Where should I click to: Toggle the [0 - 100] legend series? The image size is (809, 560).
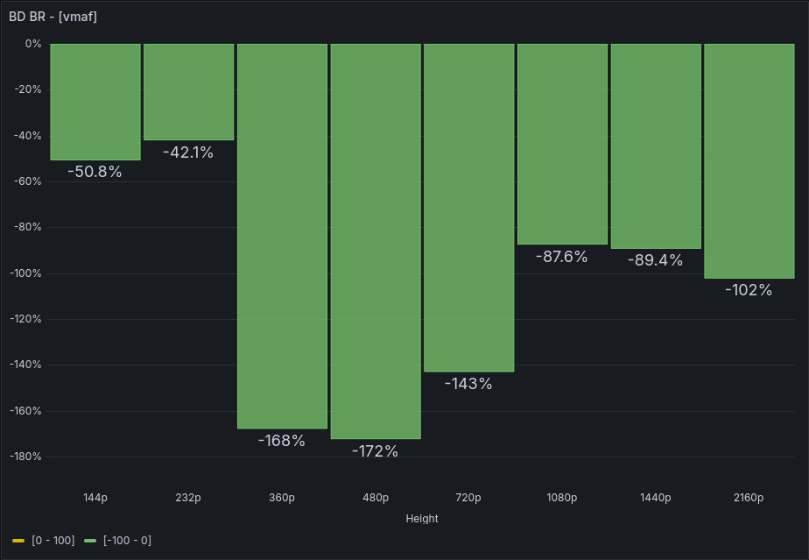click(x=53, y=540)
